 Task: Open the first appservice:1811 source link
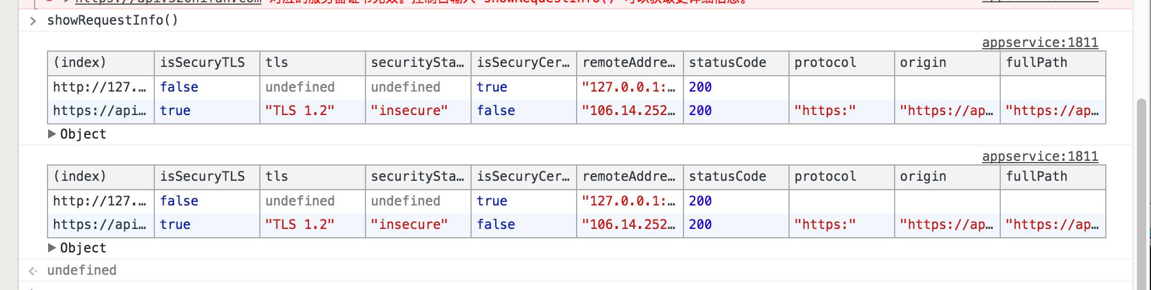coord(1040,42)
